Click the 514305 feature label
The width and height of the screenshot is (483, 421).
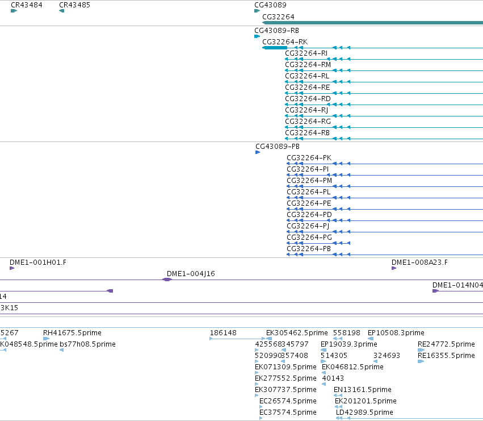334,356
